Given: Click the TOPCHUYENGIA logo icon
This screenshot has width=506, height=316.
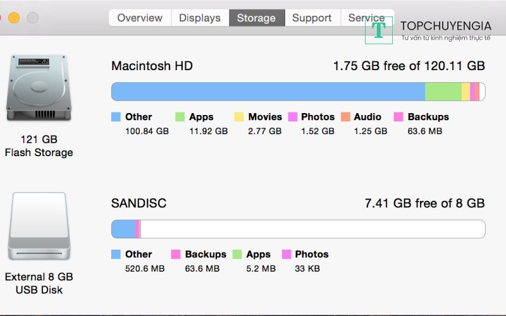Looking at the screenshot, I should (x=379, y=30).
